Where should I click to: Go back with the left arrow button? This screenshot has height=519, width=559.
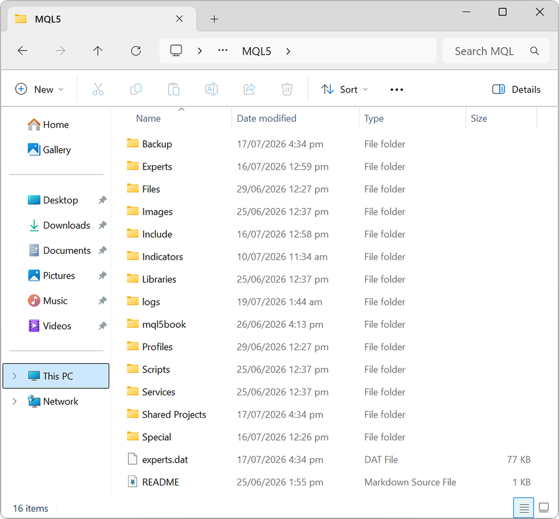coord(22,51)
